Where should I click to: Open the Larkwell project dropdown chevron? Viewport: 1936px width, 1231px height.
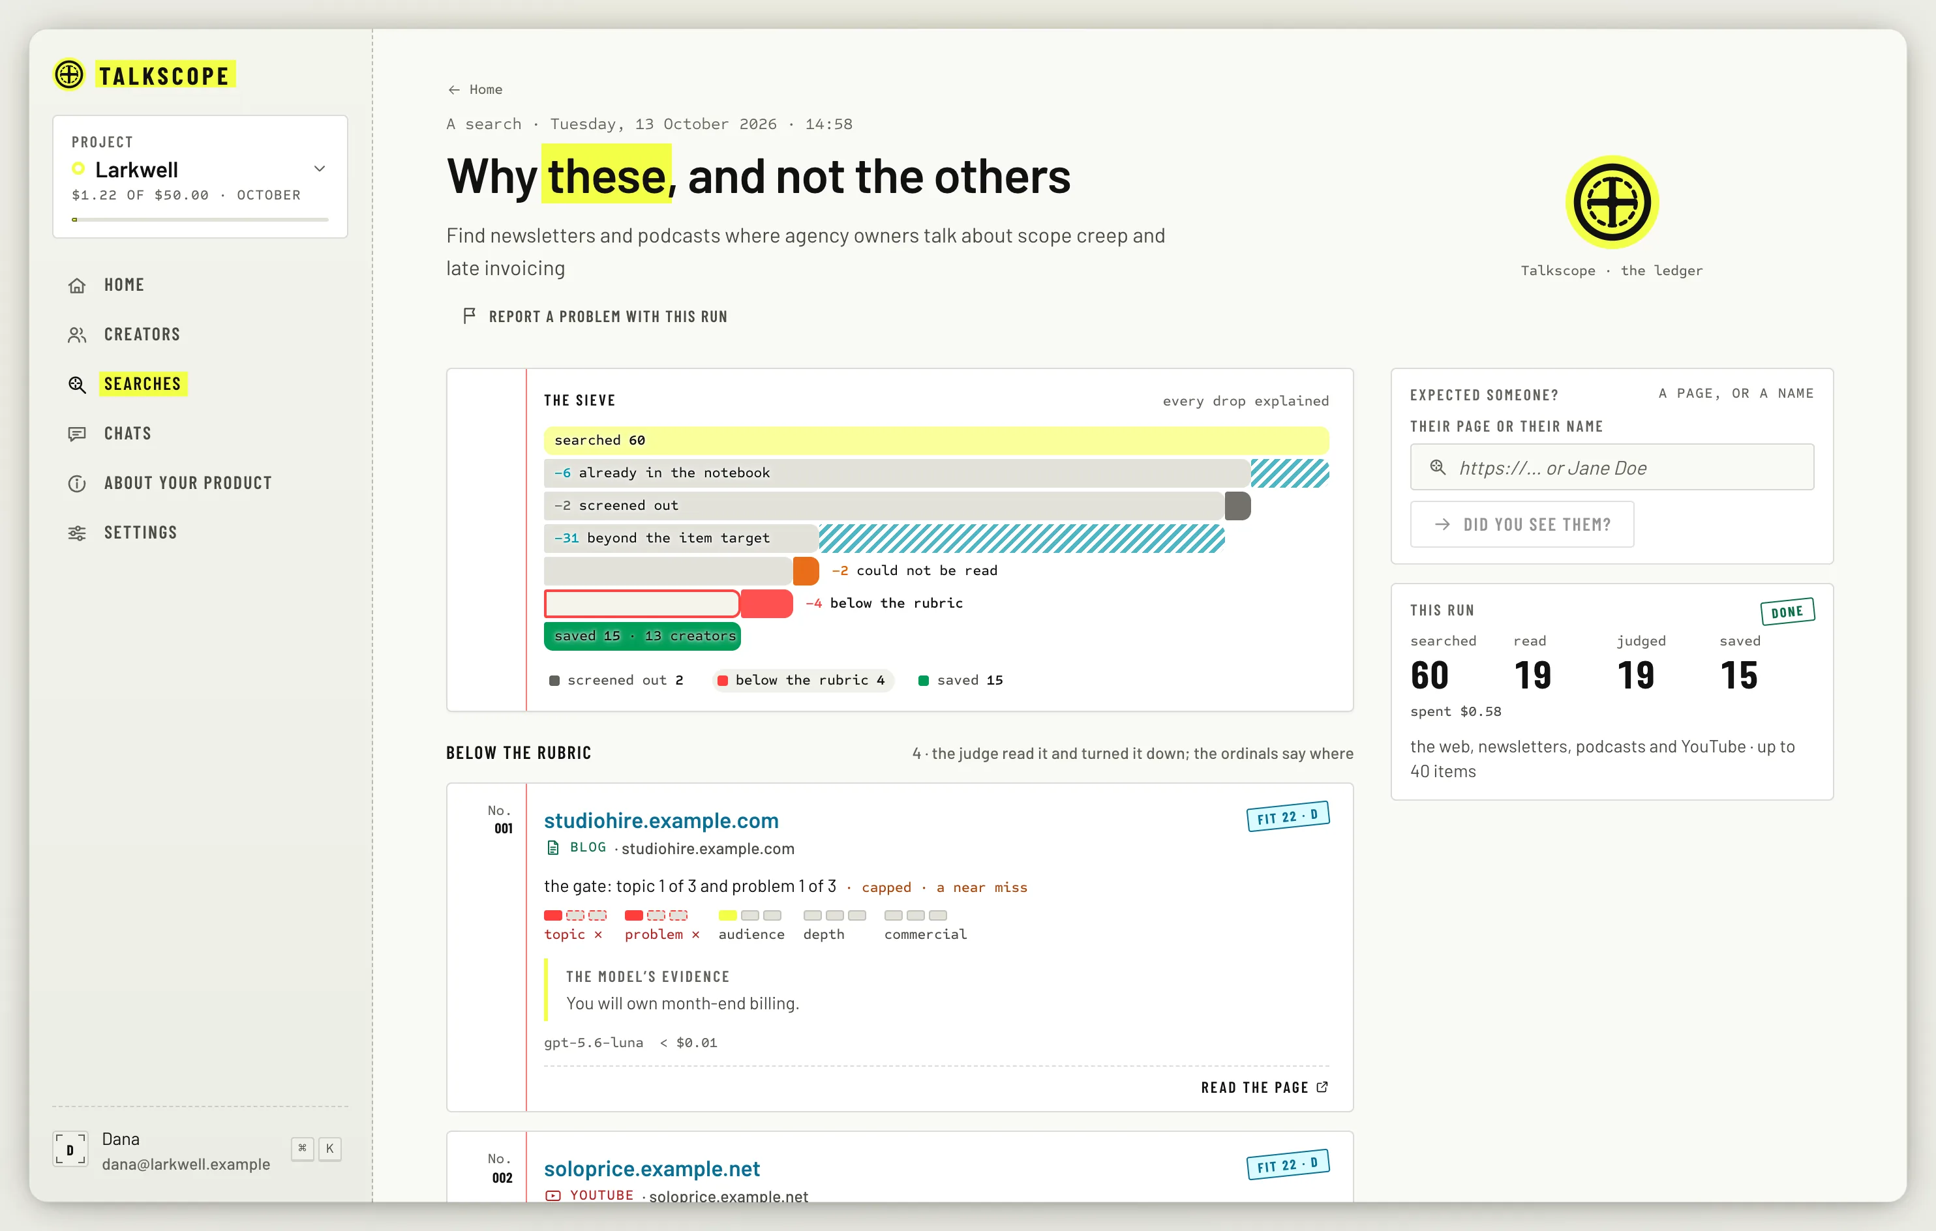coord(319,169)
